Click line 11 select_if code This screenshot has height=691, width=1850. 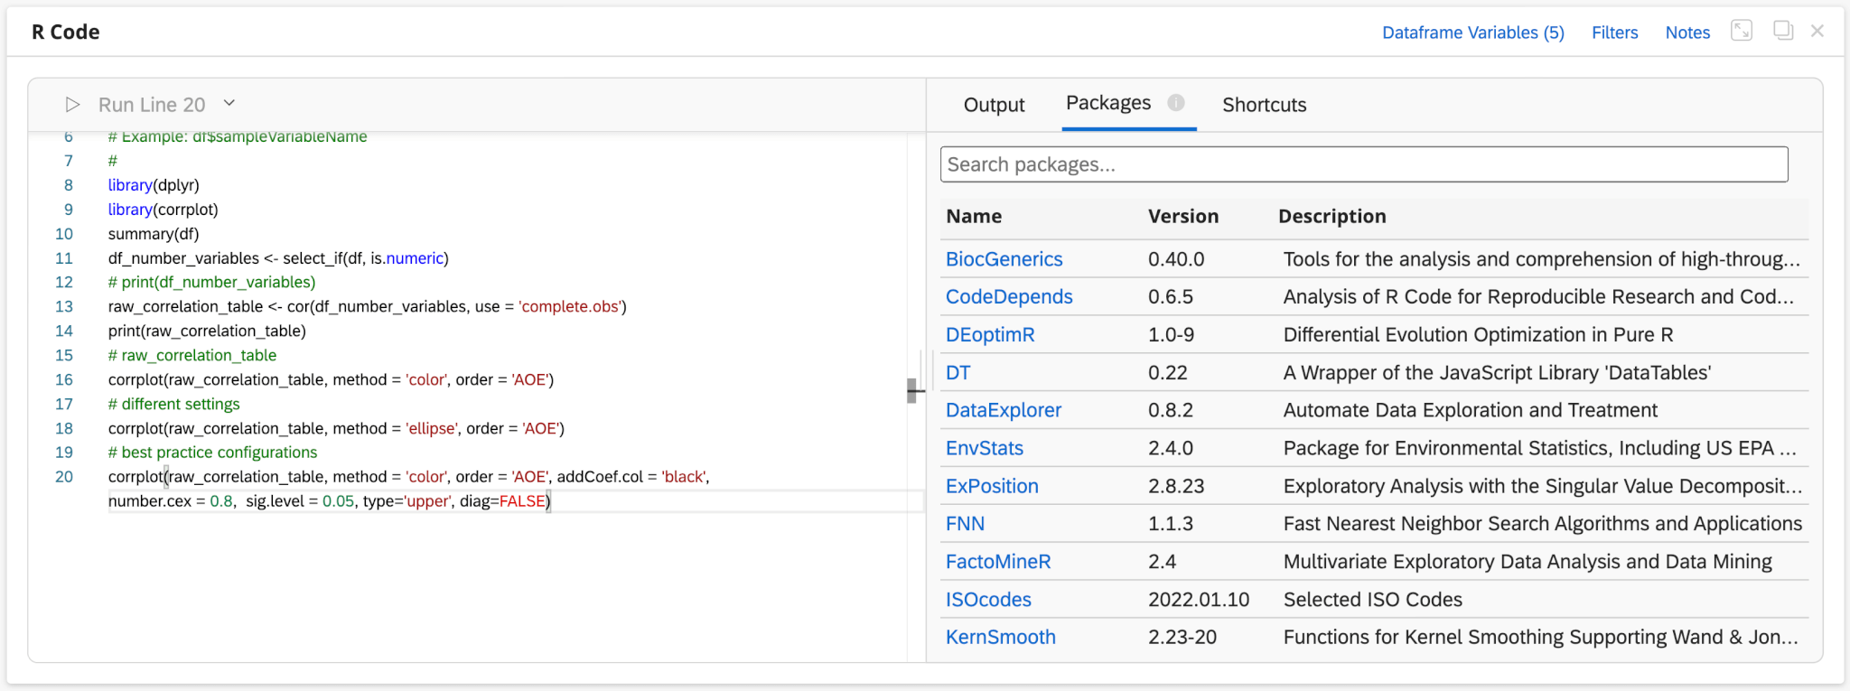[x=278, y=258]
